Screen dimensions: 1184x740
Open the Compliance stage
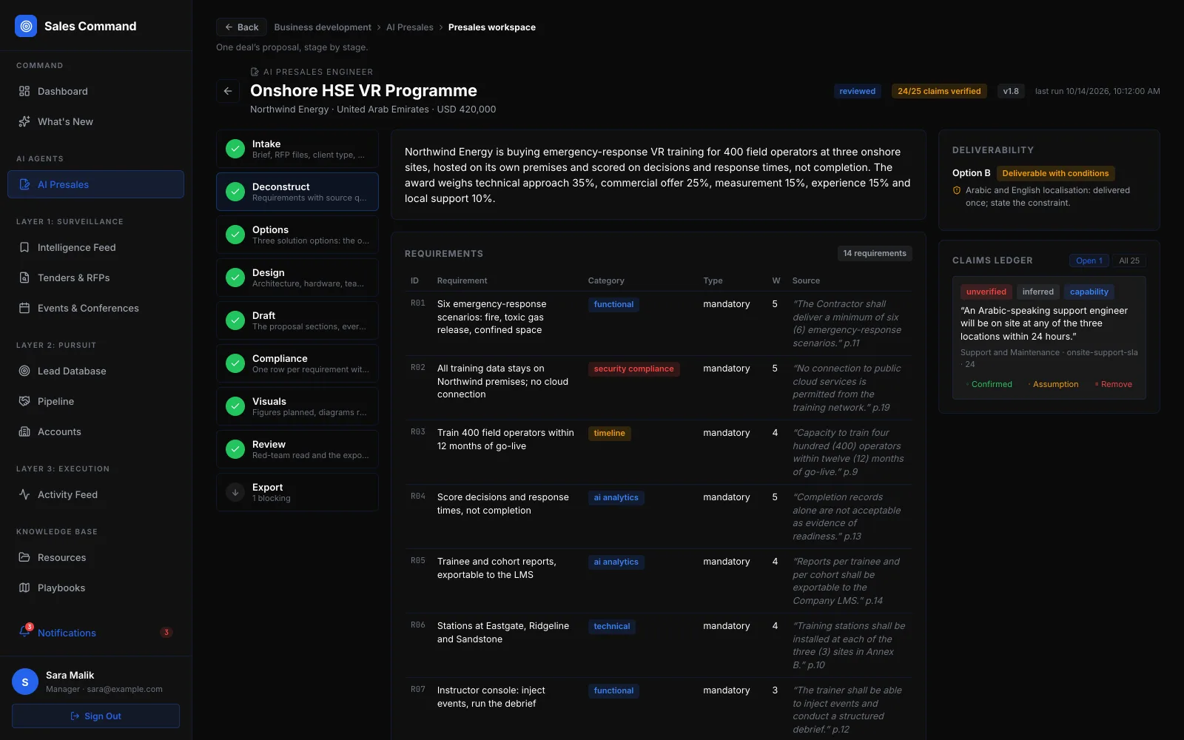(297, 363)
